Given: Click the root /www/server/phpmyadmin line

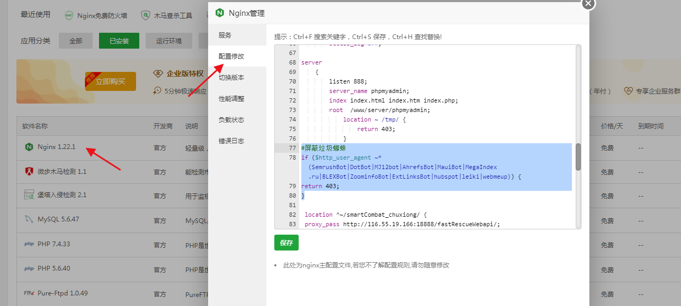Looking at the screenshot, I should 379,110.
